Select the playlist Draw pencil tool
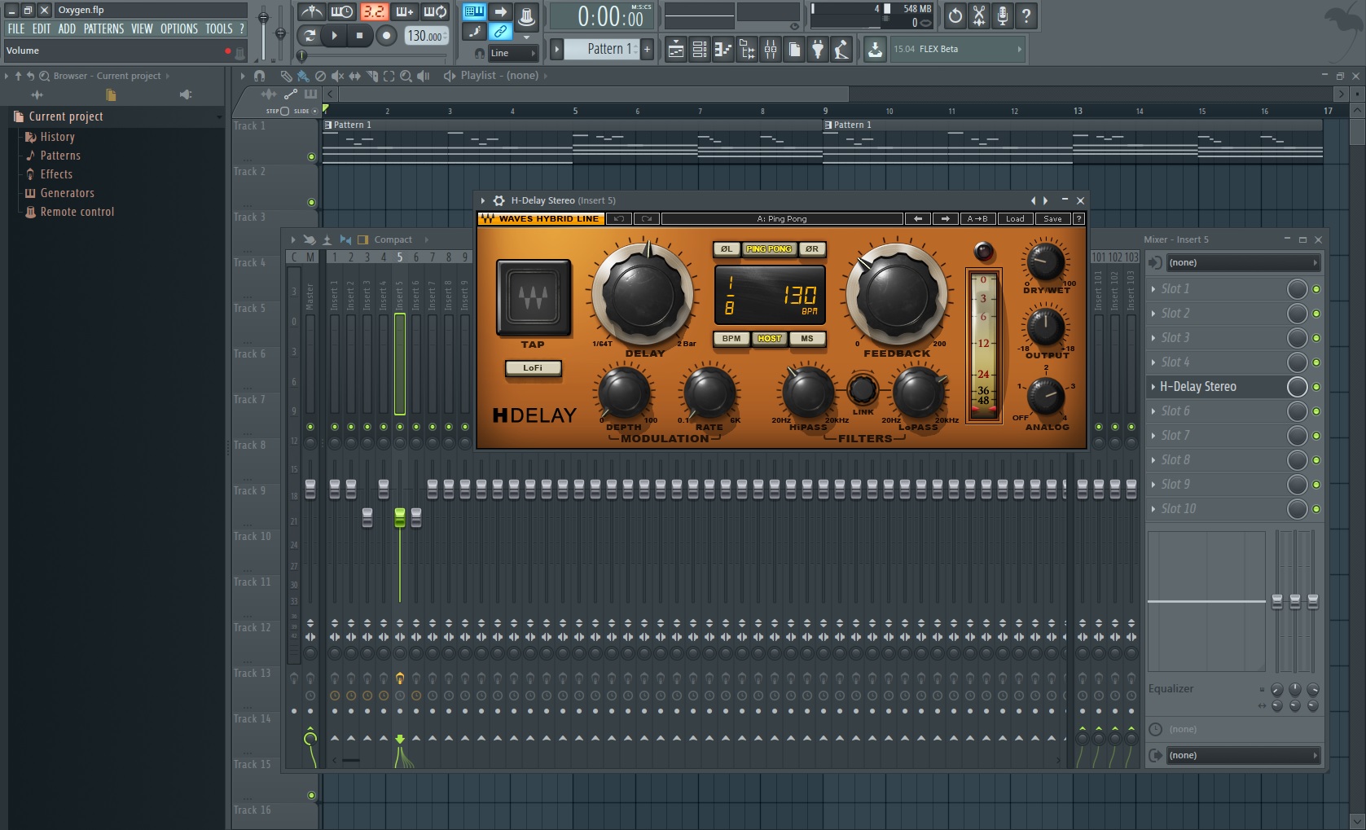This screenshot has height=830, width=1366. (286, 76)
